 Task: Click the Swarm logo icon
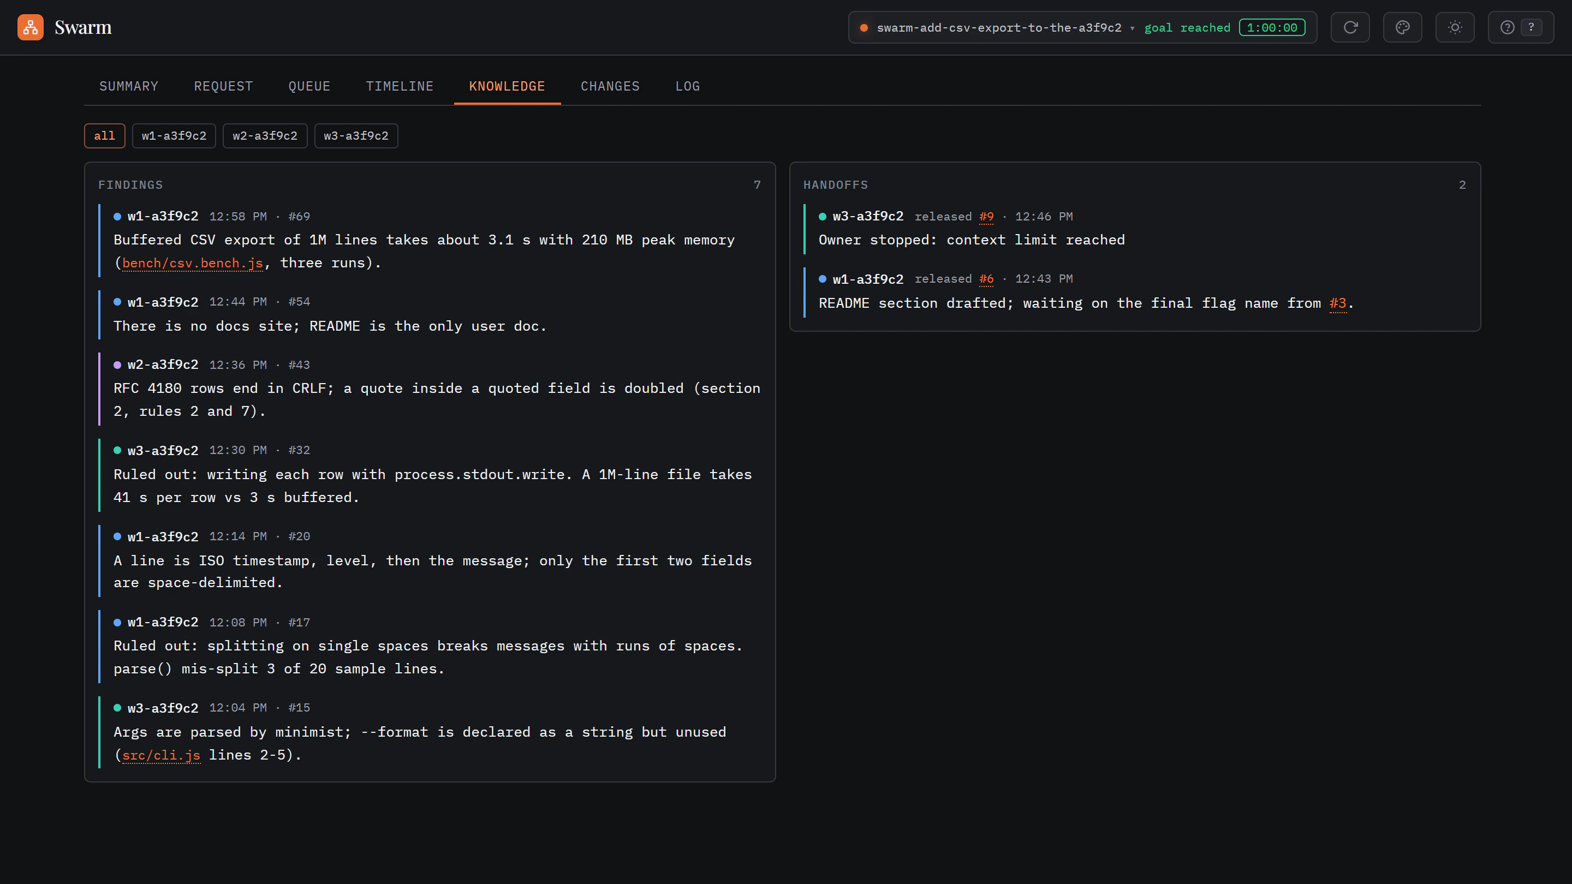(x=31, y=27)
